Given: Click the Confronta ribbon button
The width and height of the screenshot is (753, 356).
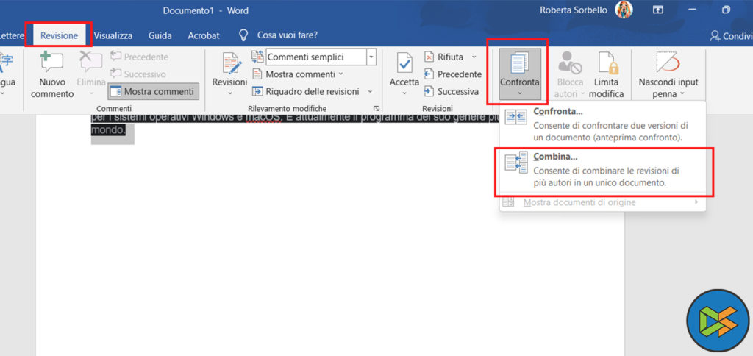Looking at the screenshot, I should tap(520, 74).
